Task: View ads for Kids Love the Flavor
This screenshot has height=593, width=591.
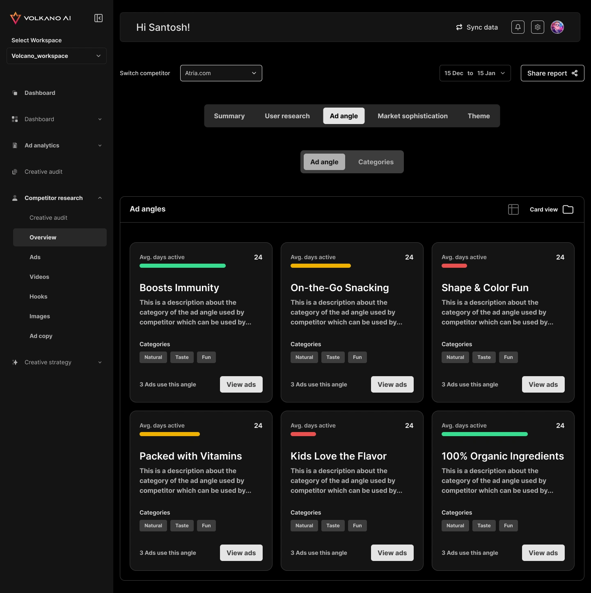Action: 392,553
